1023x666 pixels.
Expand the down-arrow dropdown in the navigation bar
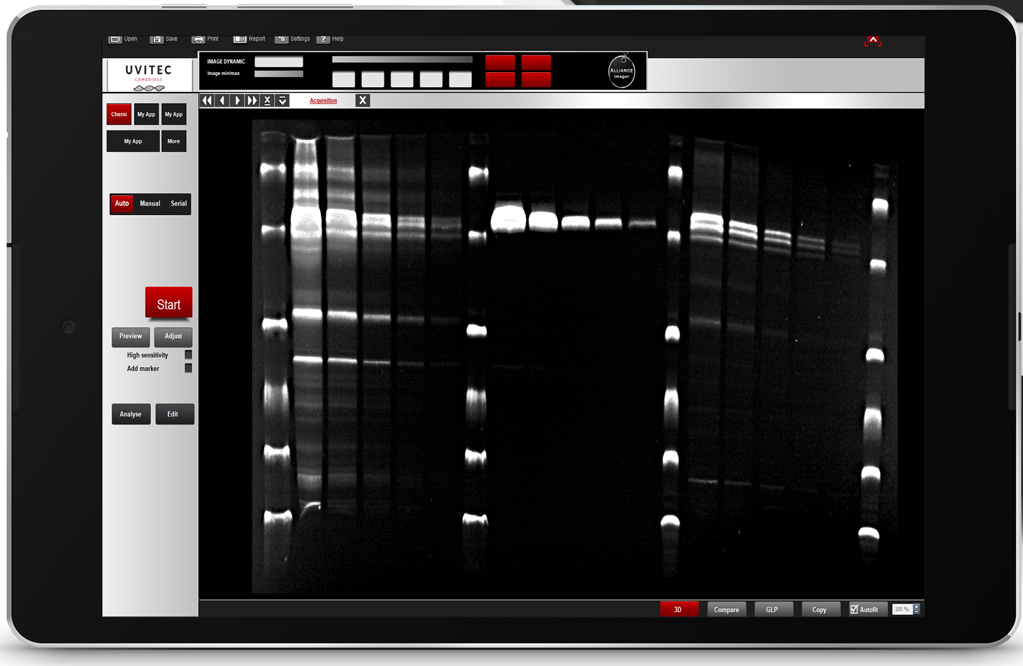pos(283,100)
